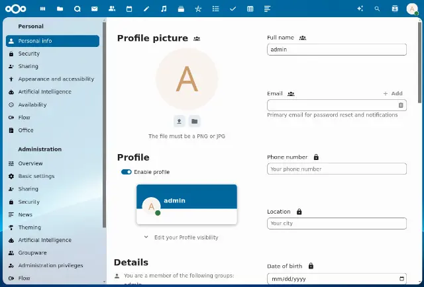Open Groupware settings
The image size is (424, 287).
coord(52,253)
